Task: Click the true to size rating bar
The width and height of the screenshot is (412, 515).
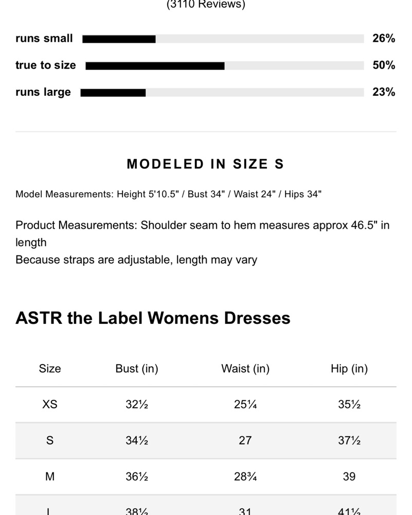Action: (x=225, y=66)
